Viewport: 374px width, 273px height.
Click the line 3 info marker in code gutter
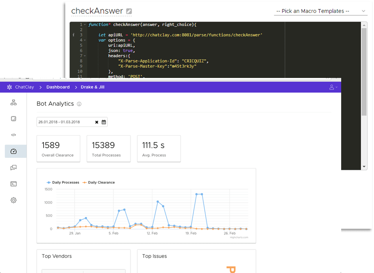73,35
